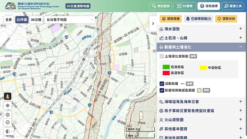Viewport: 247px width, 139px height.
Task: Zoom in the map with plus
Action: (x=8, y=115)
